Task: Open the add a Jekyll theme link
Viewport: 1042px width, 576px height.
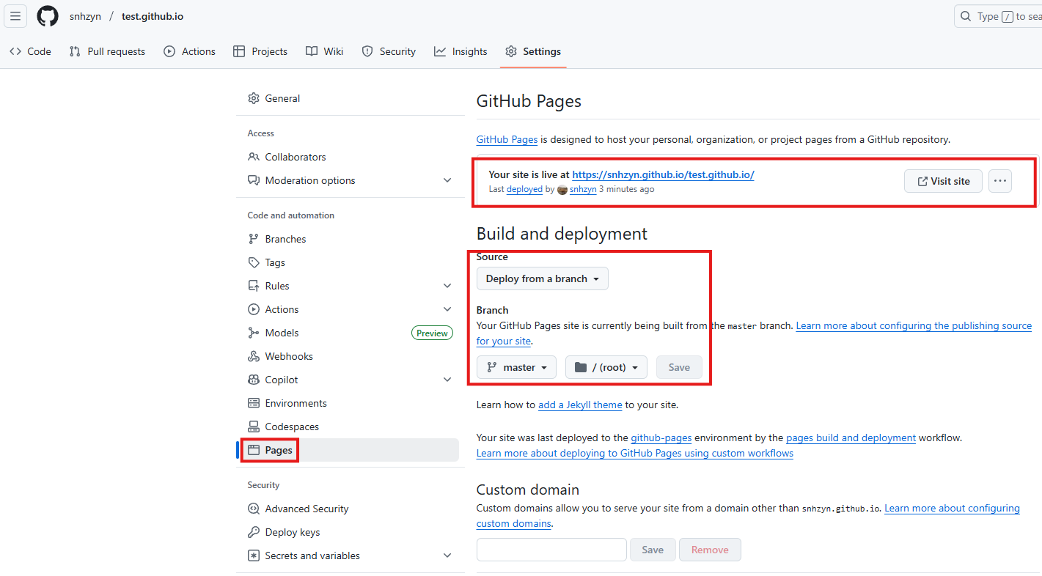Action: pos(580,405)
